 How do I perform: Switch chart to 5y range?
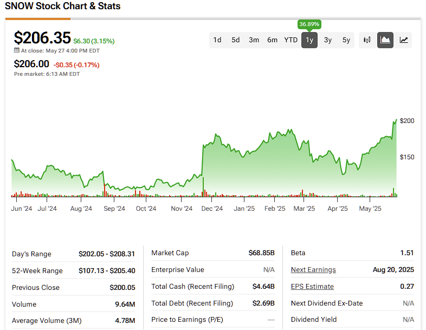click(346, 40)
